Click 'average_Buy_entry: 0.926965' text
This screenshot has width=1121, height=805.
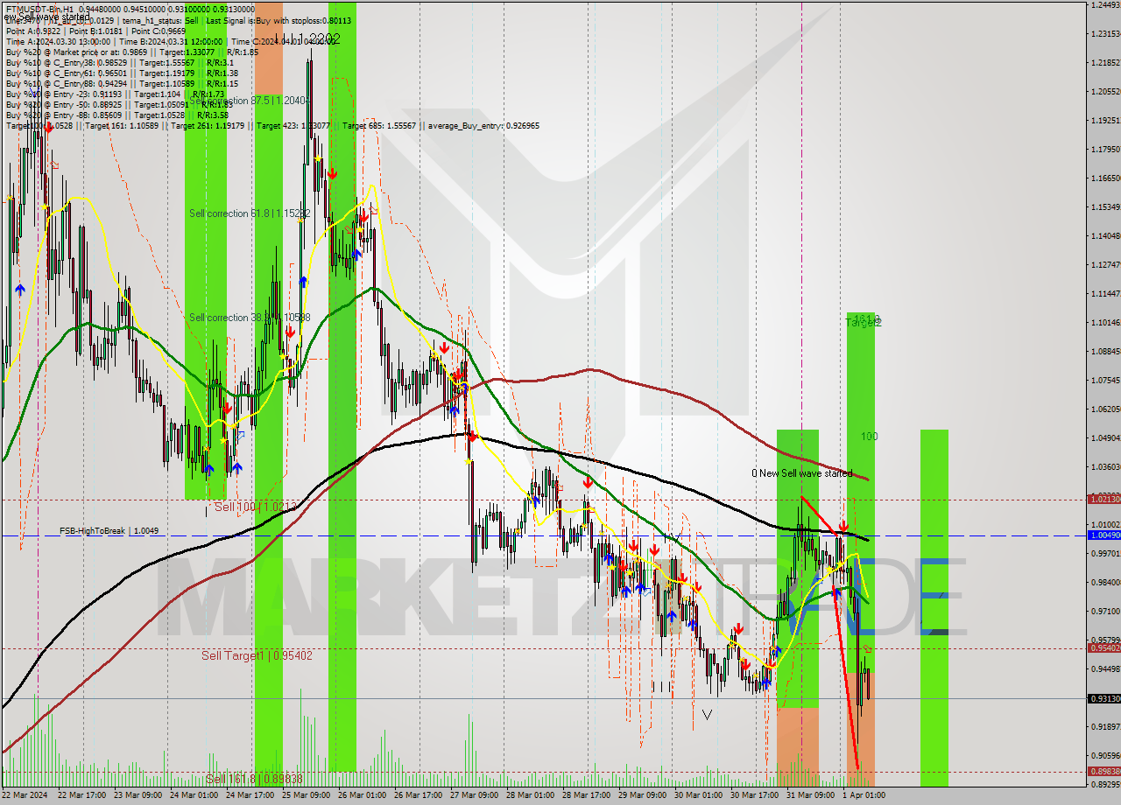coord(484,126)
